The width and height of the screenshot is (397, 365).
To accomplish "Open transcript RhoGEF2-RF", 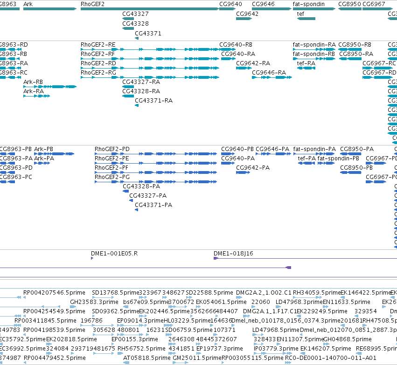I will click(150, 59).
